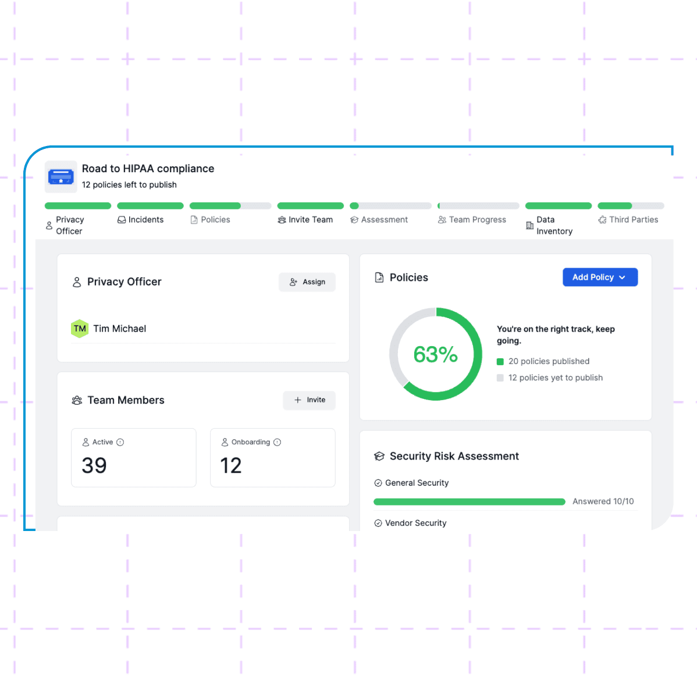The image size is (697, 677).
Task: Click the Team Members group icon
Action: (77, 400)
